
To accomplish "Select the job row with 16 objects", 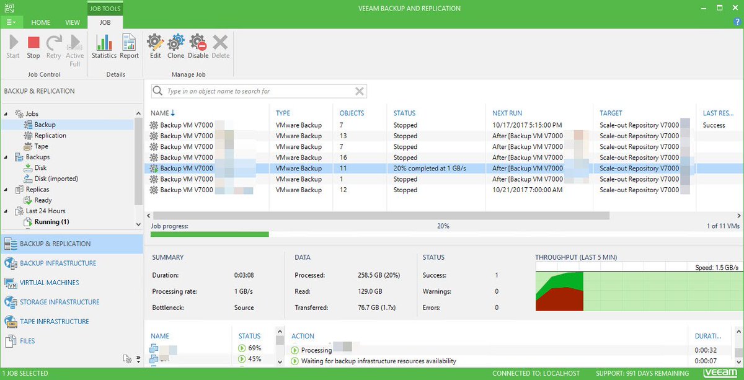I will [x=444, y=157].
